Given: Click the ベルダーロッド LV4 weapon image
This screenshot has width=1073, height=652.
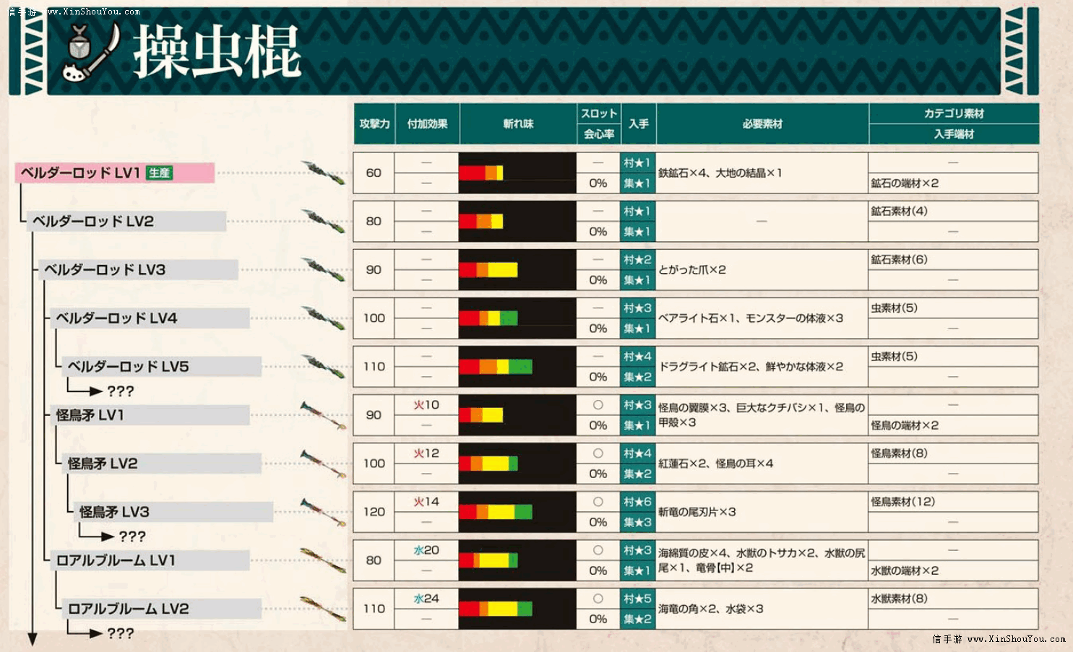Looking at the screenshot, I should click(323, 318).
